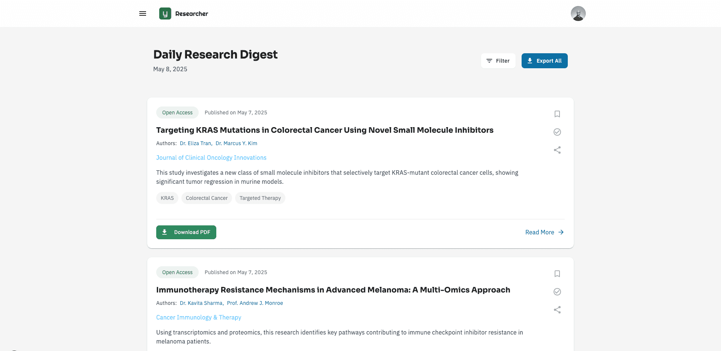Open the hamburger navigation menu
The image size is (721, 351).
pos(143,13)
